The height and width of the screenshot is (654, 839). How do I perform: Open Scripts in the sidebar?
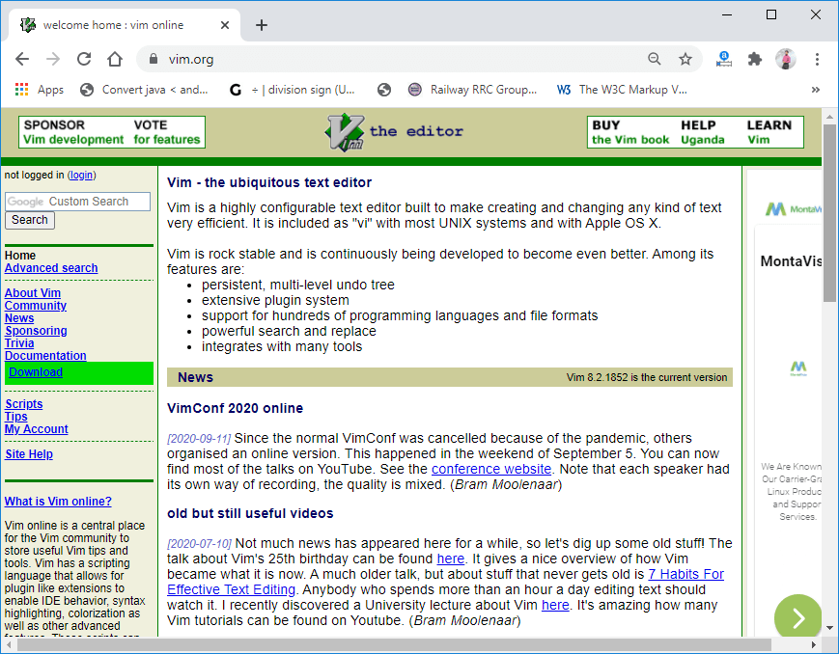24,404
